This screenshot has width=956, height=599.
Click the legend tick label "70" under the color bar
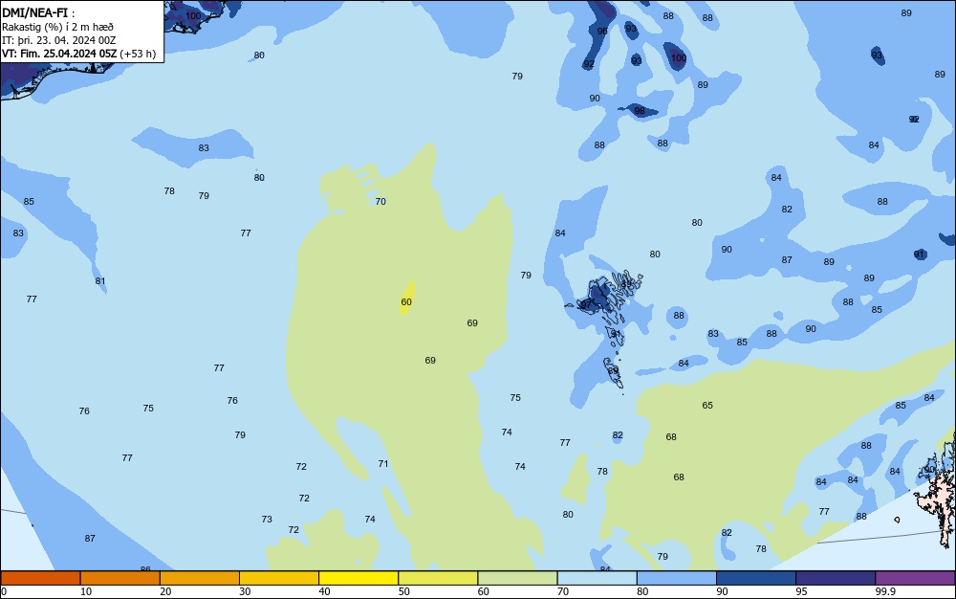click(x=563, y=591)
